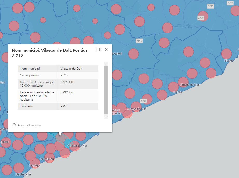The width and height of the screenshot is (239, 178).
Task: Click the red circle at Arenys de Mar
Action: tap(136, 107)
